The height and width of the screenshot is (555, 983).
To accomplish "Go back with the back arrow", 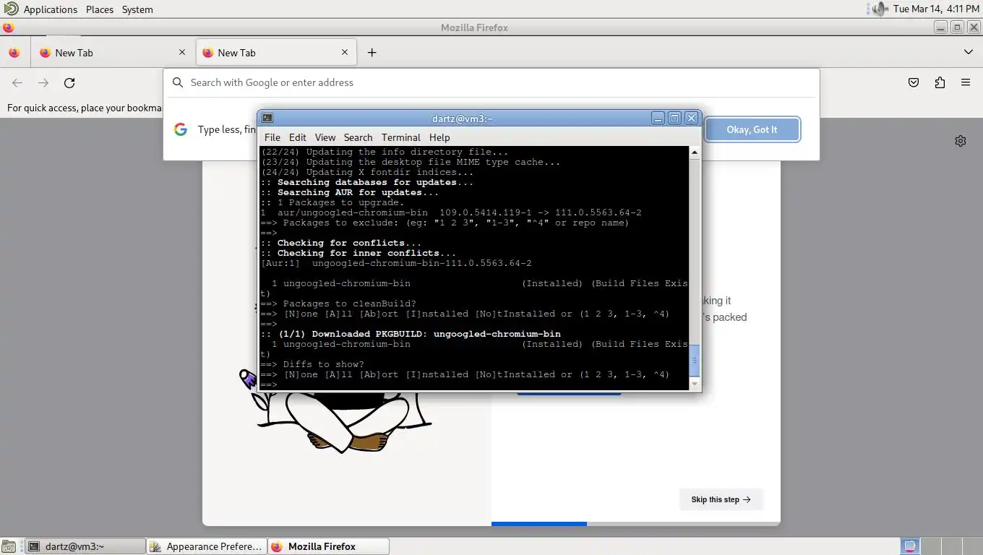I will pos(17,82).
